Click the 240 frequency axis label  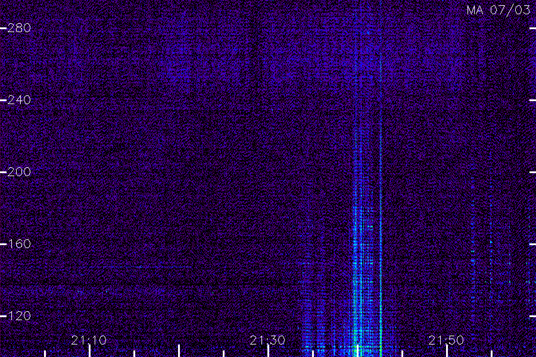[19, 100]
